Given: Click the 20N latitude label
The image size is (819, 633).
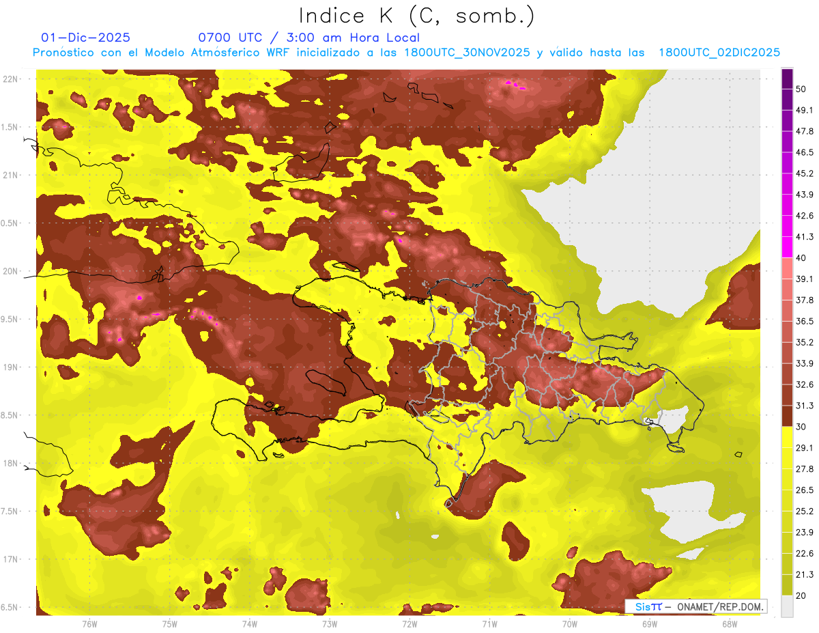Looking at the screenshot, I should [x=12, y=271].
